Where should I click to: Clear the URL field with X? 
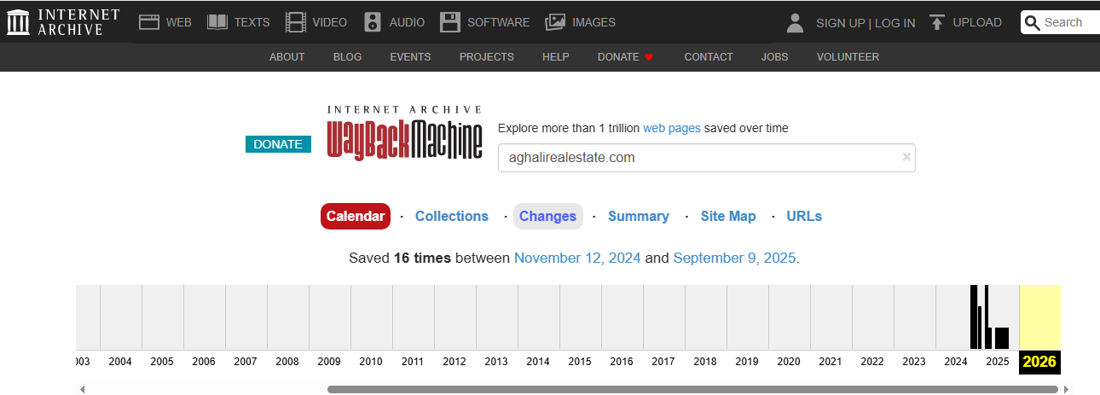tap(906, 157)
